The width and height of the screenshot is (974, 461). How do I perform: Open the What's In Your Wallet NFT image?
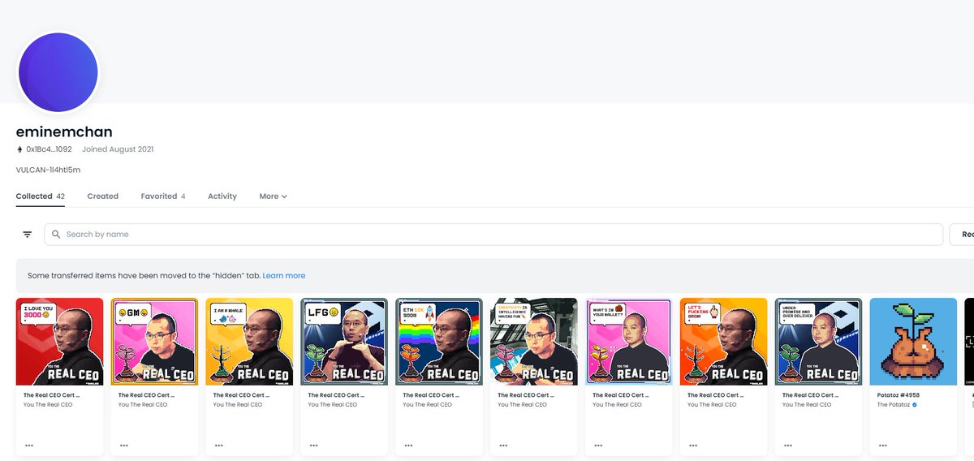629,341
